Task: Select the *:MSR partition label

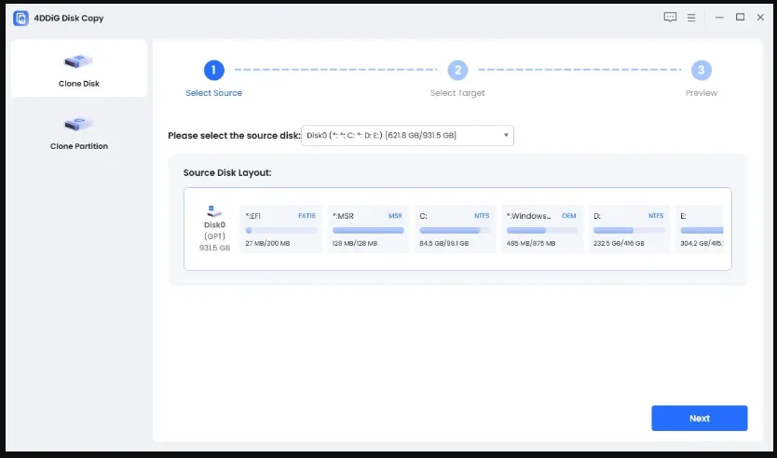Action: point(343,216)
